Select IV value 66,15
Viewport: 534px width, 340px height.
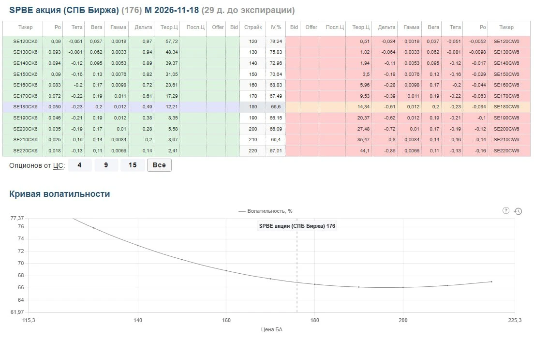276,118
